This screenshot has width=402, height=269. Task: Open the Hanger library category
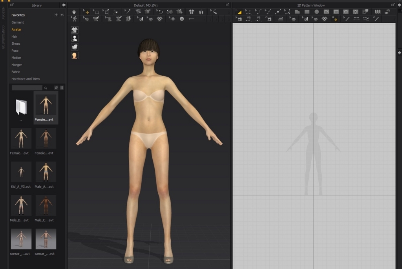[16, 65]
